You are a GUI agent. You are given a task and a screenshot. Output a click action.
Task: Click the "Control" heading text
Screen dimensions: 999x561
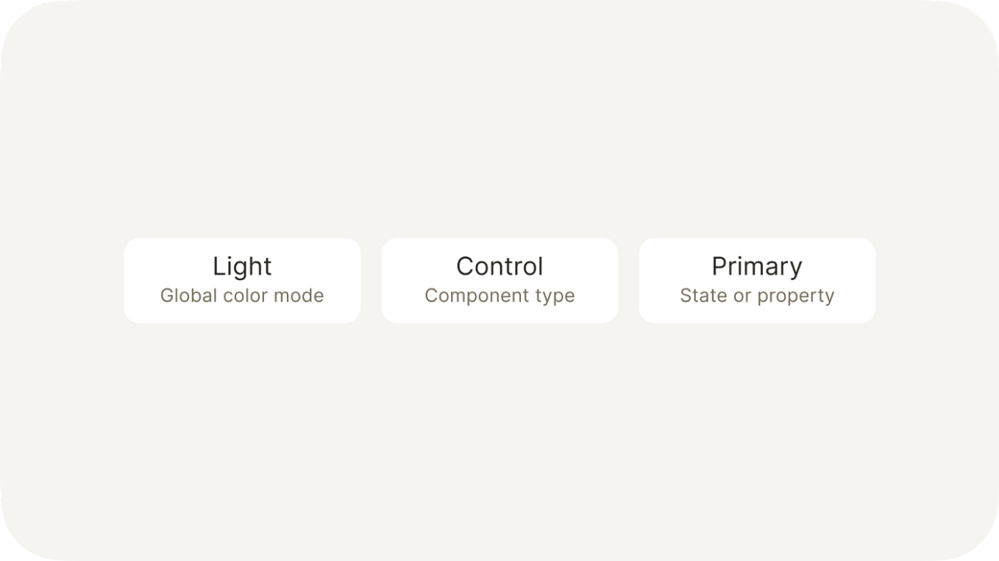[500, 266]
